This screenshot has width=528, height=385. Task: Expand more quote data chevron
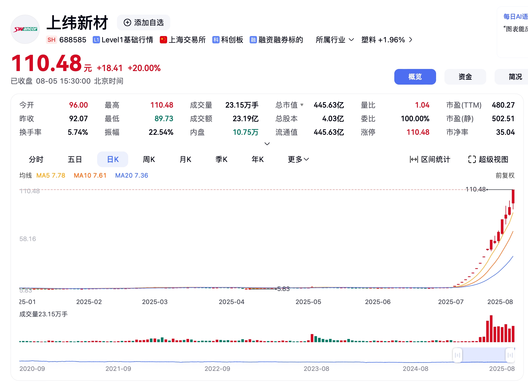point(267,144)
